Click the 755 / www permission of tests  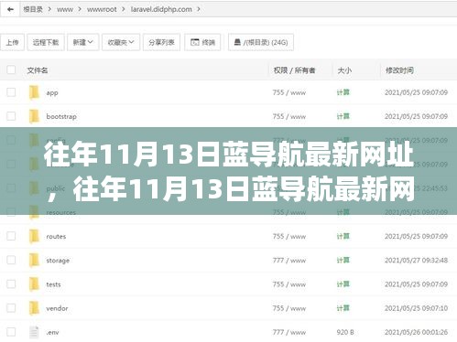tap(289, 284)
